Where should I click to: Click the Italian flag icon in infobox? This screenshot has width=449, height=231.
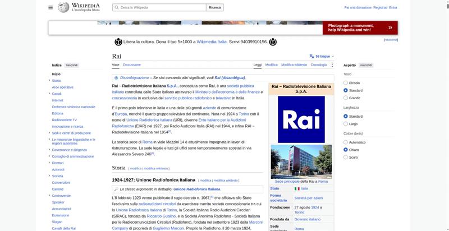tap(297, 189)
